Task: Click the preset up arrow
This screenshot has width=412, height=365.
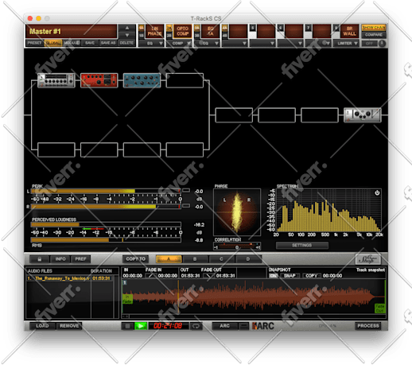Action: point(127,28)
